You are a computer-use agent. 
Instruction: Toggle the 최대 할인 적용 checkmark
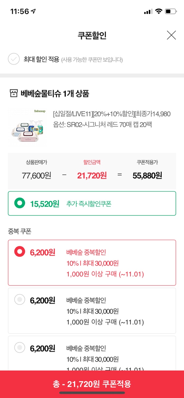[14, 59]
